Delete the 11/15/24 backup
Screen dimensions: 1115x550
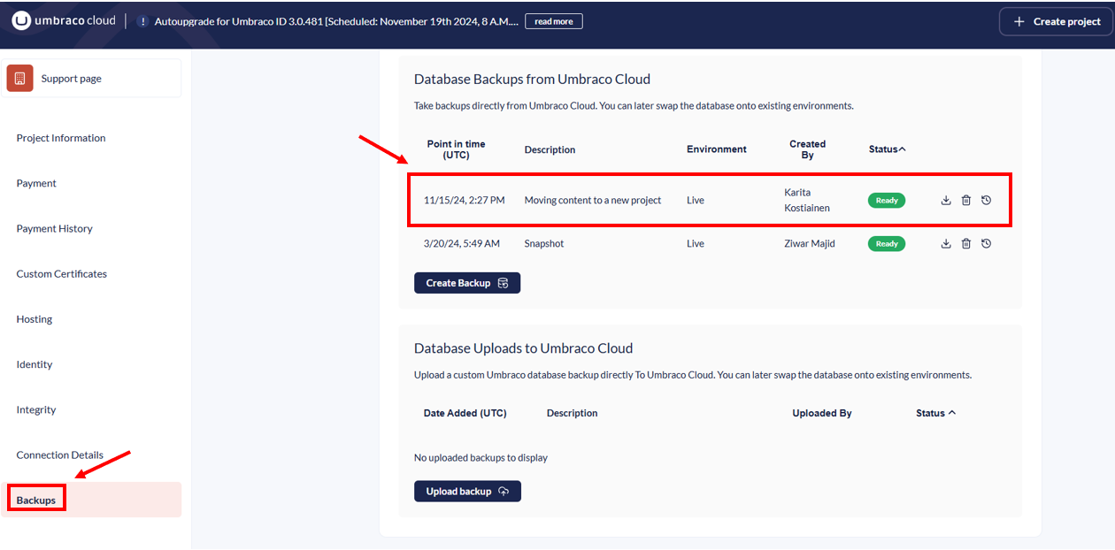(966, 201)
